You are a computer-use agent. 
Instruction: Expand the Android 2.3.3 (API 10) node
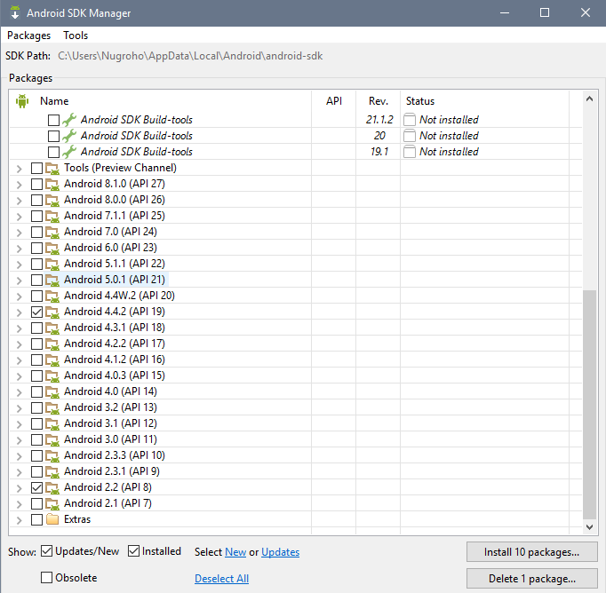(x=19, y=456)
